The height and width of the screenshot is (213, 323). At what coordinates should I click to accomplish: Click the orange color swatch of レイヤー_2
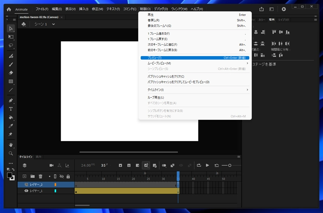tap(55, 185)
